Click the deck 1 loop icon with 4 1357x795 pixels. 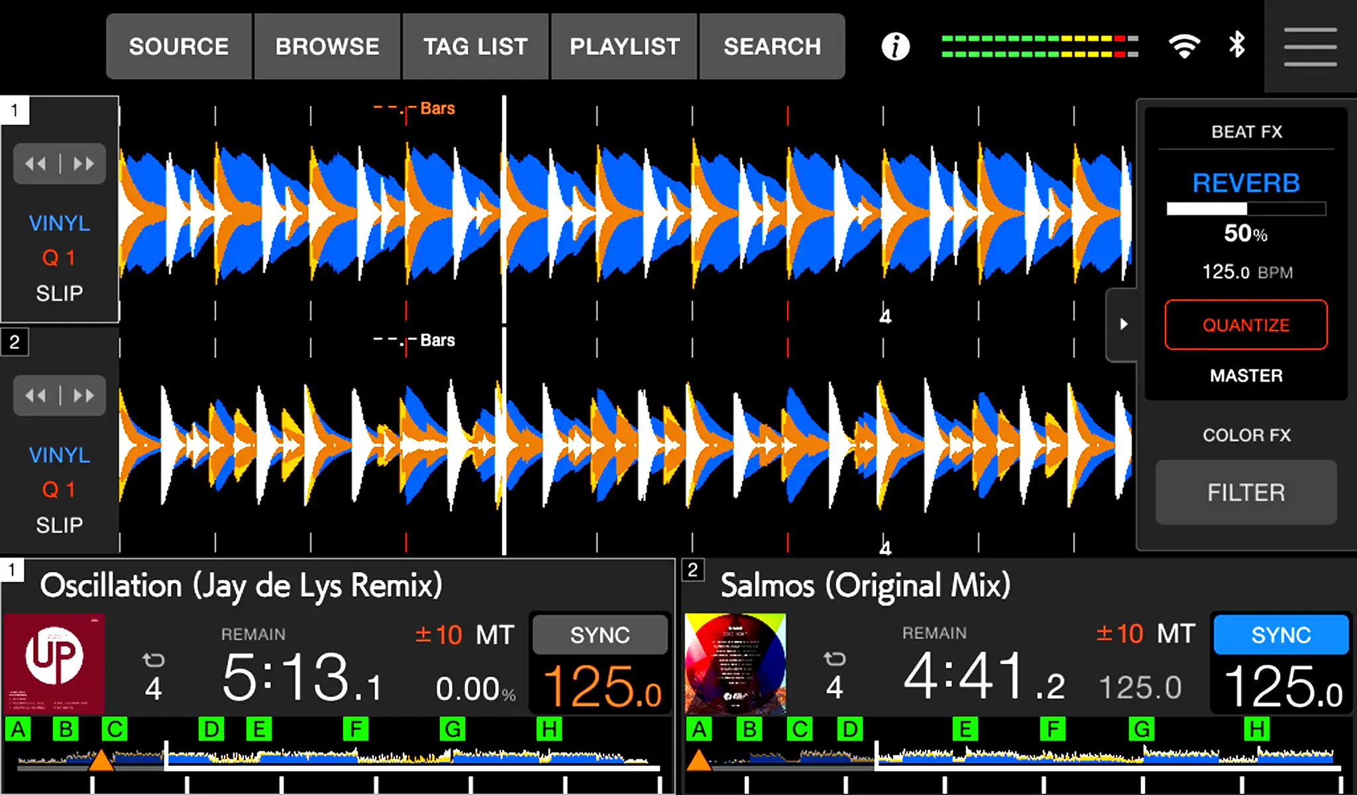(x=153, y=676)
